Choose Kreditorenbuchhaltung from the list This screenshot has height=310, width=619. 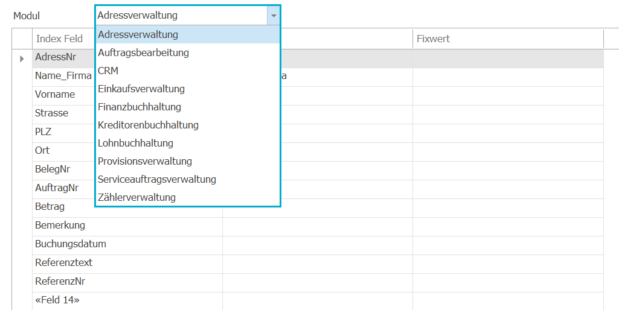[x=188, y=125]
